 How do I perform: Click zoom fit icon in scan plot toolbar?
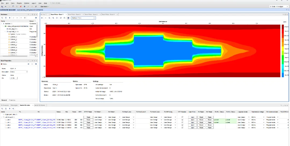pyautogui.click(x=57, y=18)
